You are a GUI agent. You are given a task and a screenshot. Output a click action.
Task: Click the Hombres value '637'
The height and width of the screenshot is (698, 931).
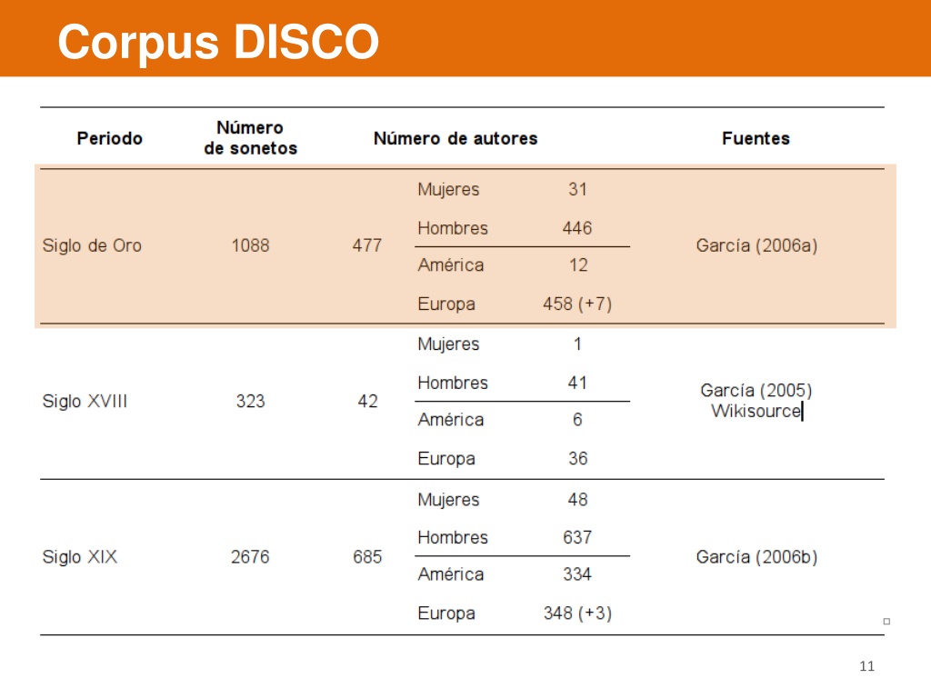577,537
